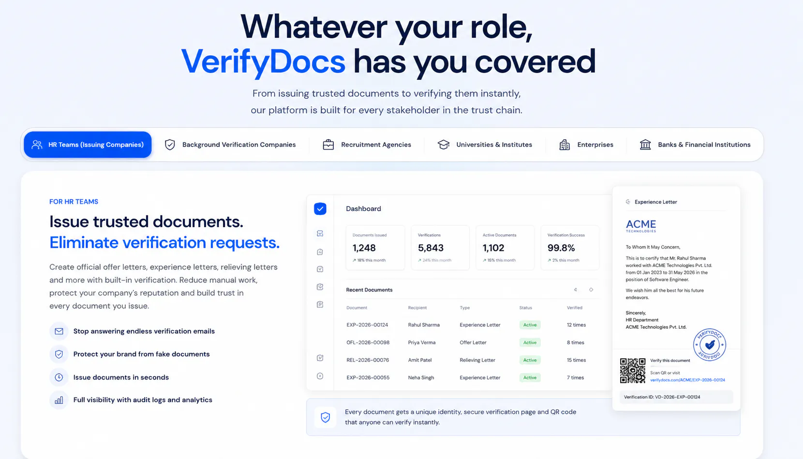This screenshot has height=459, width=803.
Task: Click the blue VerifyDocs word in the headline
Action: pyautogui.click(x=263, y=61)
